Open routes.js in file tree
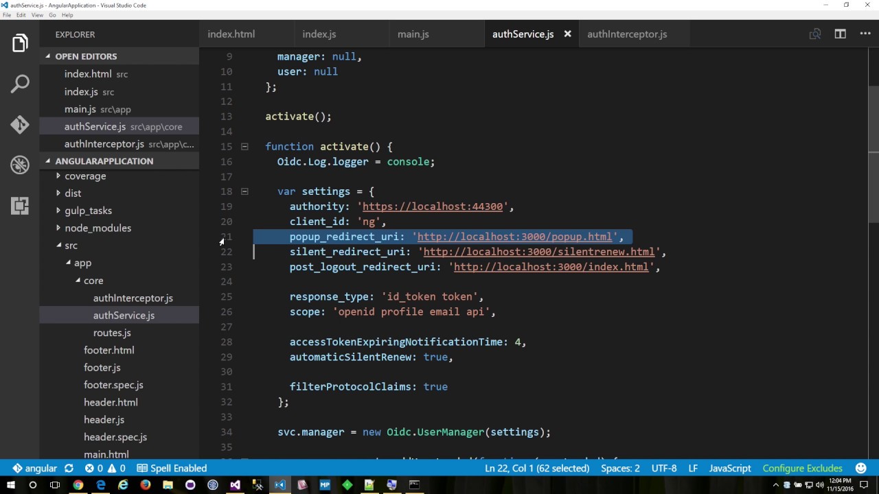Screen dimensions: 879x494 coord(112,333)
